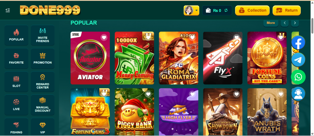This screenshot has height=136, width=314.
Task: Open the VIP diamond category
Action: (x=42, y=127)
